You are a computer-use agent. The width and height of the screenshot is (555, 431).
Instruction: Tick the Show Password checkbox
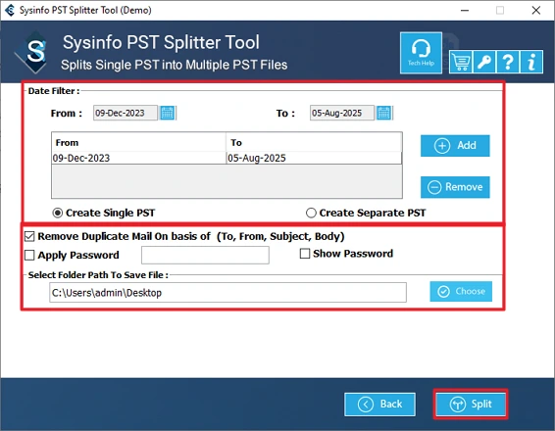(305, 254)
